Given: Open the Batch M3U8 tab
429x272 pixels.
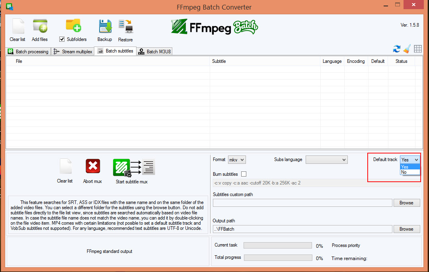Looking at the screenshot, I should coord(154,51).
